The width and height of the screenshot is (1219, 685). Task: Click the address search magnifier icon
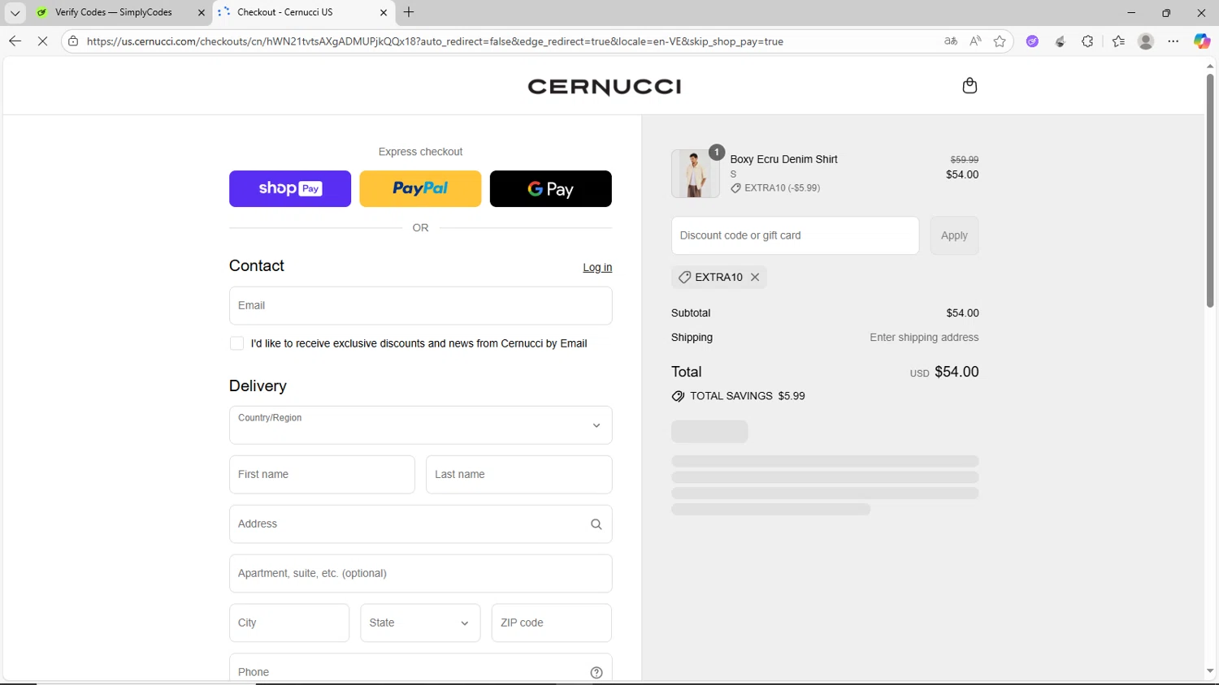[x=596, y=524]
